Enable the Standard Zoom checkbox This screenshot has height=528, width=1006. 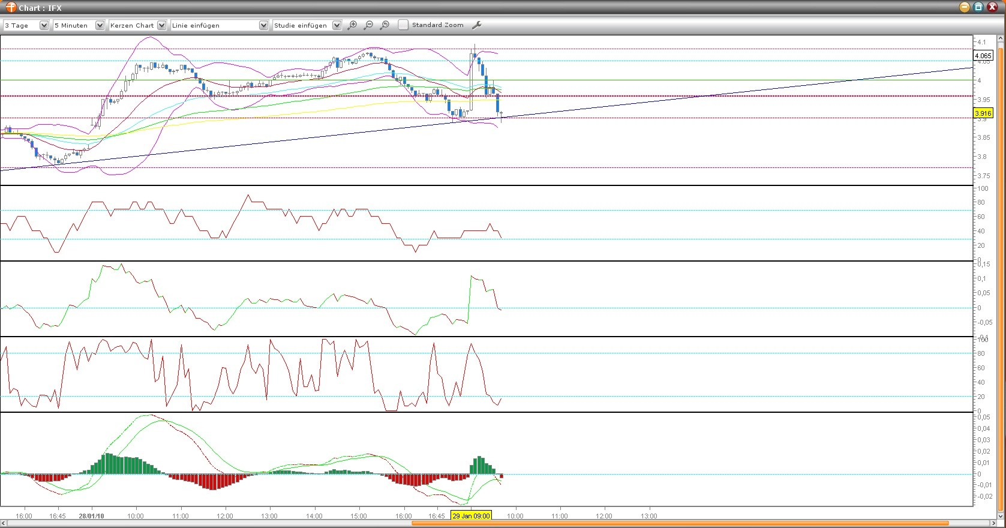(x=403, y=25)
